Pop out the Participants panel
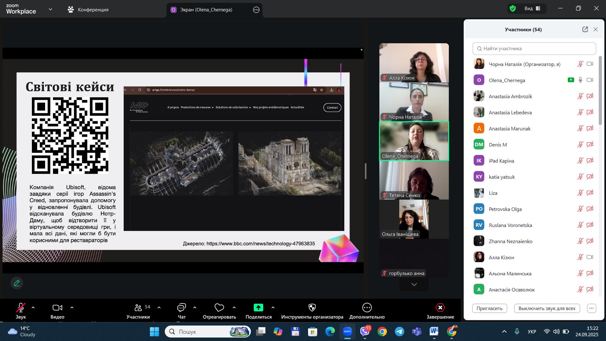The height and width of the screenshot is (341, 606). (585, 29)
